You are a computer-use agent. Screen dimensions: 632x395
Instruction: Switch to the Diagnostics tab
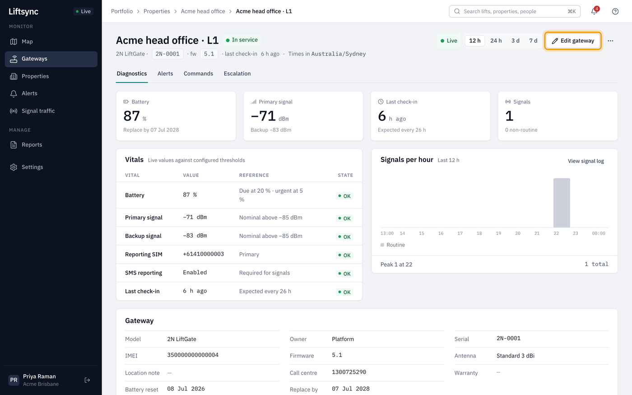tap(132, 74)
